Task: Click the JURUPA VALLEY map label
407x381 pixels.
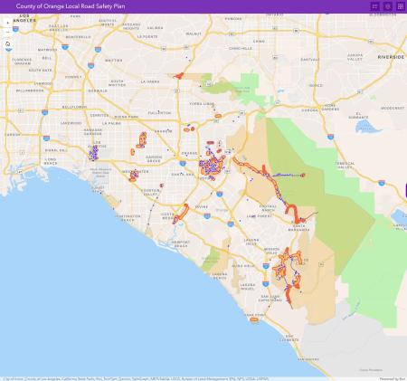Action: [x=355, y=57]
